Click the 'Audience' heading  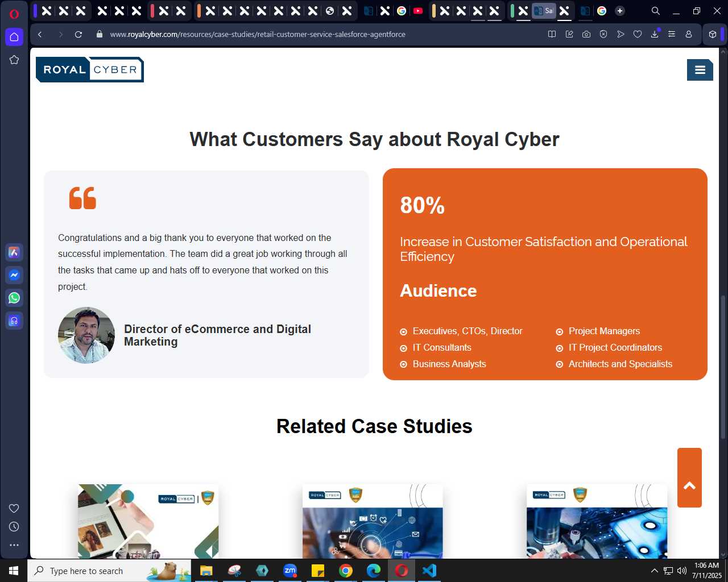(x=439, y=290)
